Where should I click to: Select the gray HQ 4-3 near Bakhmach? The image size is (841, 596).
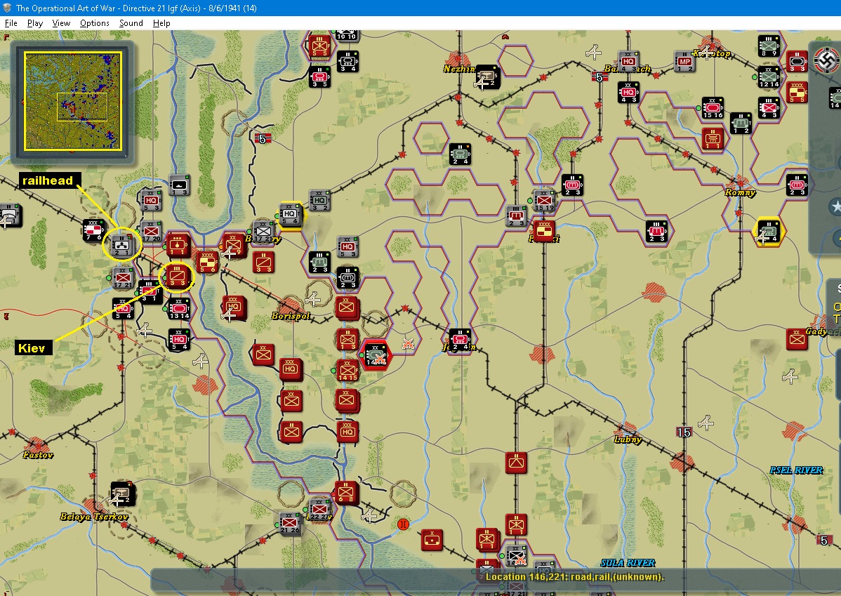click(x=628, y=62)
